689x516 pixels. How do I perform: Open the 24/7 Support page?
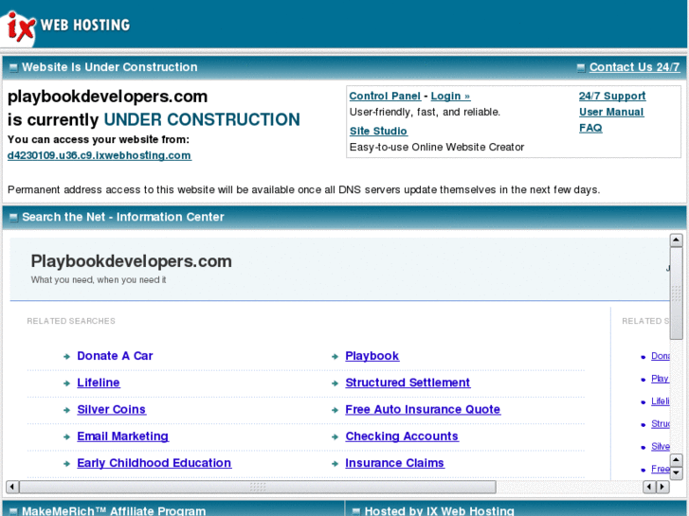point(612,96)
